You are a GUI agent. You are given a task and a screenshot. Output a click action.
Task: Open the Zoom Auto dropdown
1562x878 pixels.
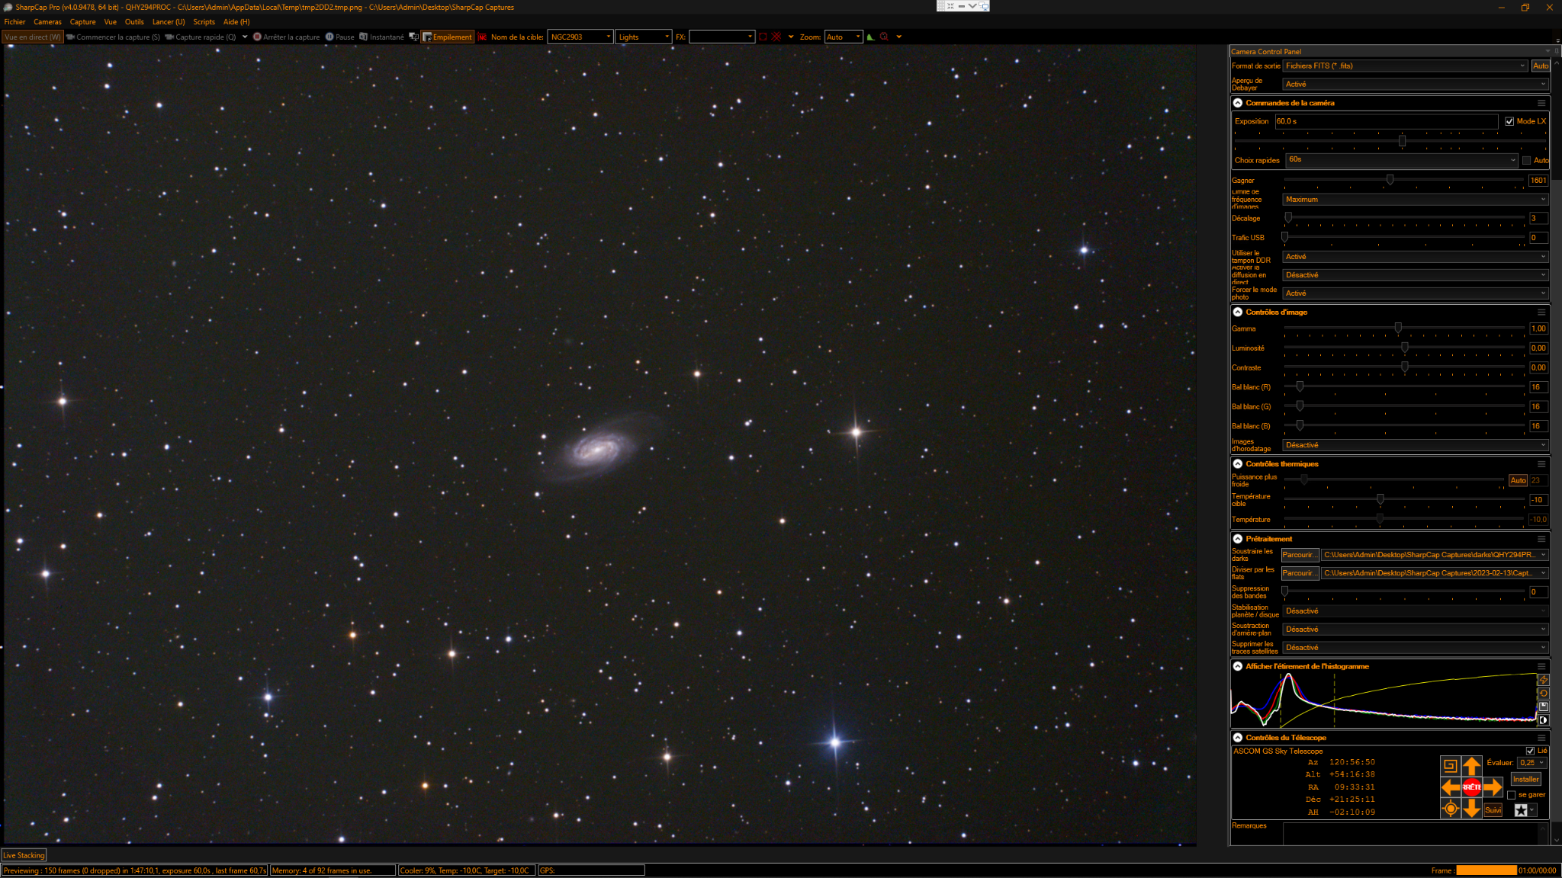[x=843, y=37]
